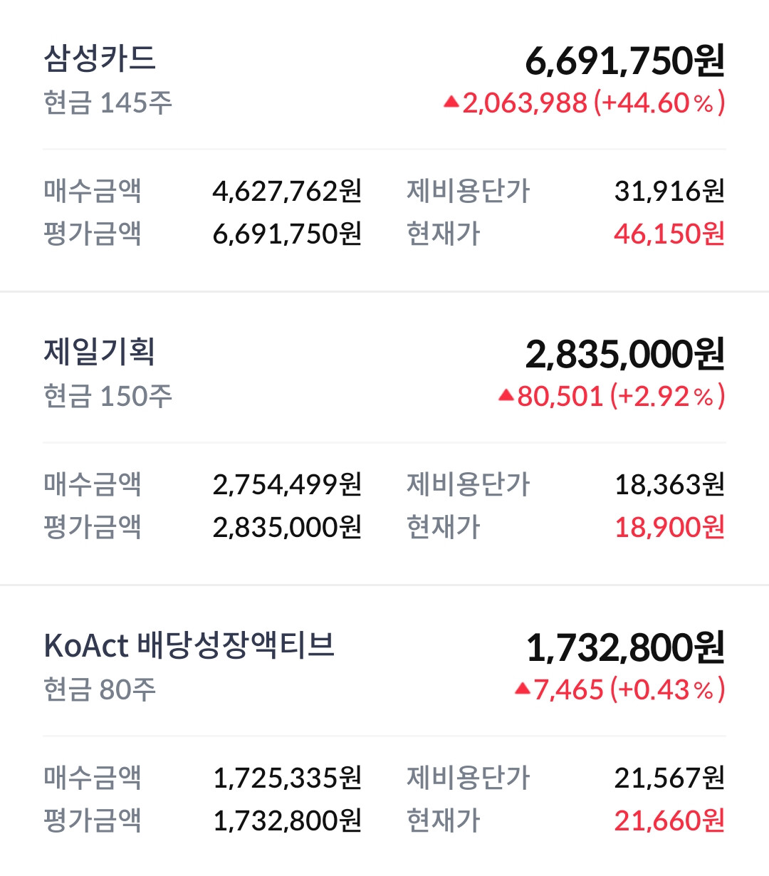Open the 제일기획 stock holding

coord(100,352)
